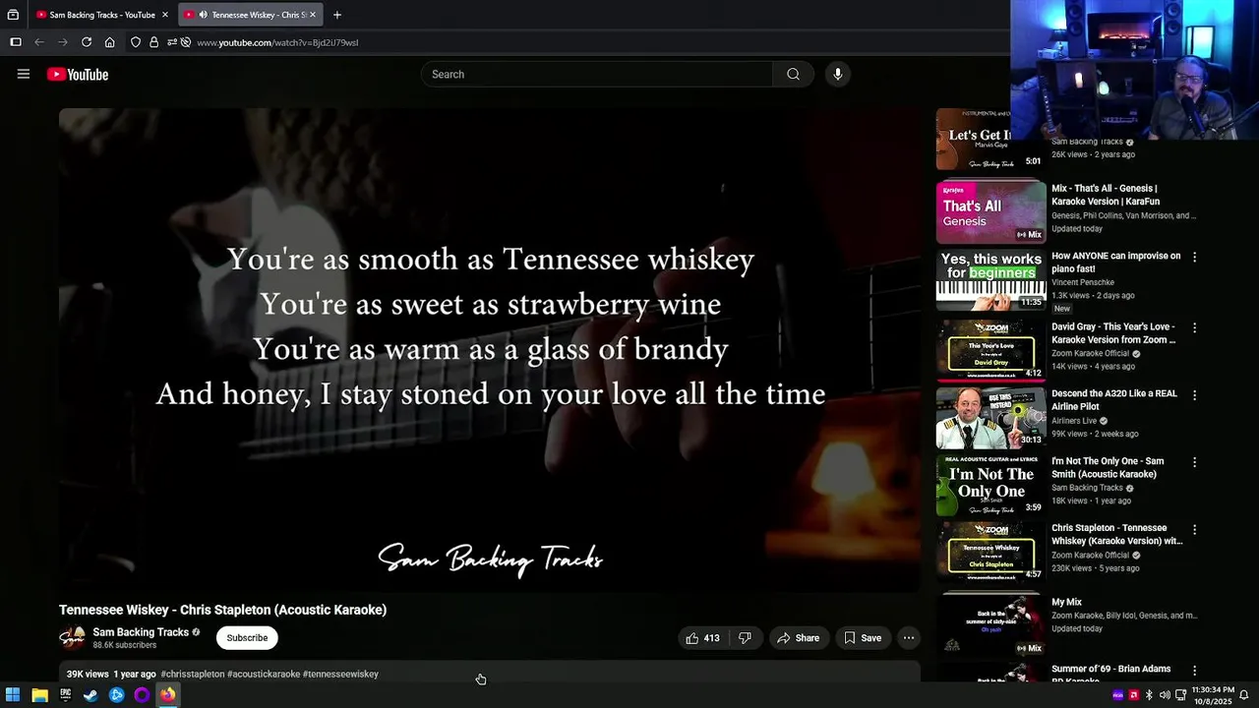This screenshot has height=708, width=1259.
Task: Open That's All Genesis mix thumbnail
Action: 990,212
